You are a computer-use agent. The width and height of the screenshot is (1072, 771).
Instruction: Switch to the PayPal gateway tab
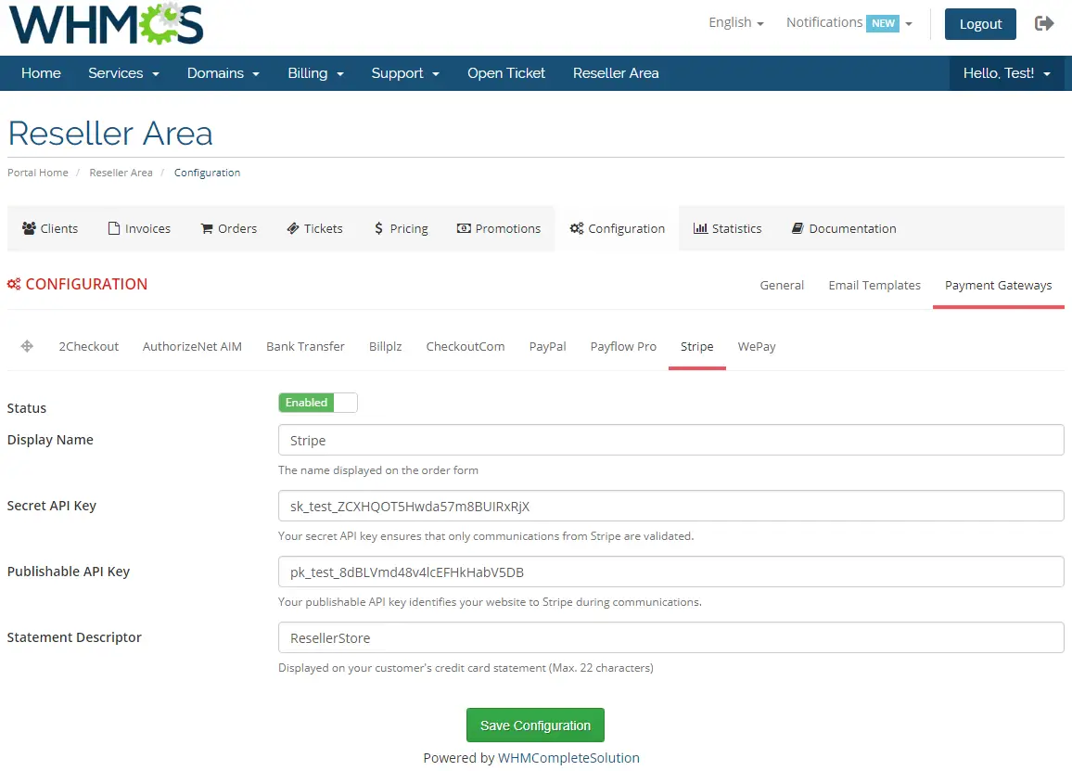pos(547,346)
